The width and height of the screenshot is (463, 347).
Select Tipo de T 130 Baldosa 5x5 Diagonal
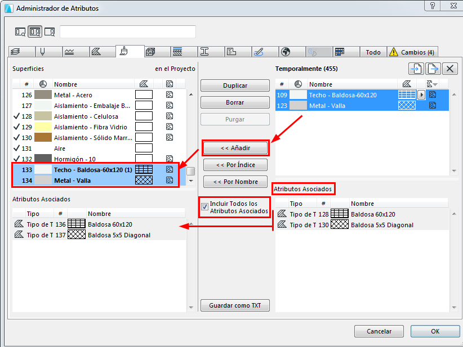362,225
